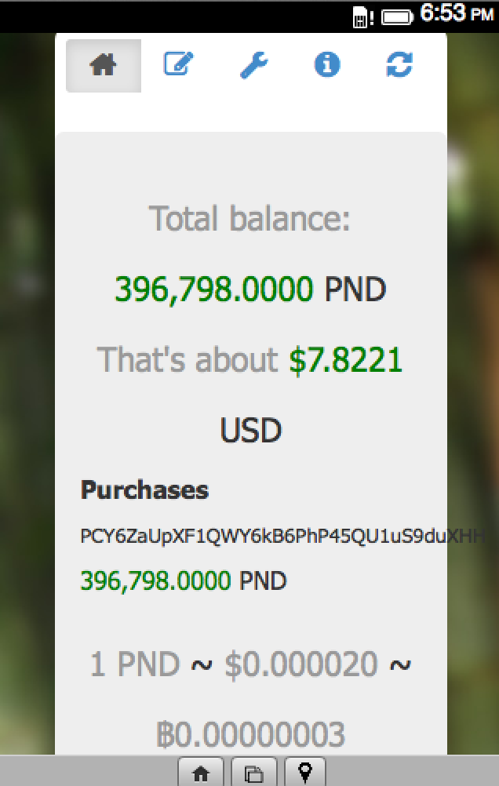Image resolution: width=499 pixels, height=786 pixels.
Task: Tap the recent windows button at bottom
Action: pos(253,773)
